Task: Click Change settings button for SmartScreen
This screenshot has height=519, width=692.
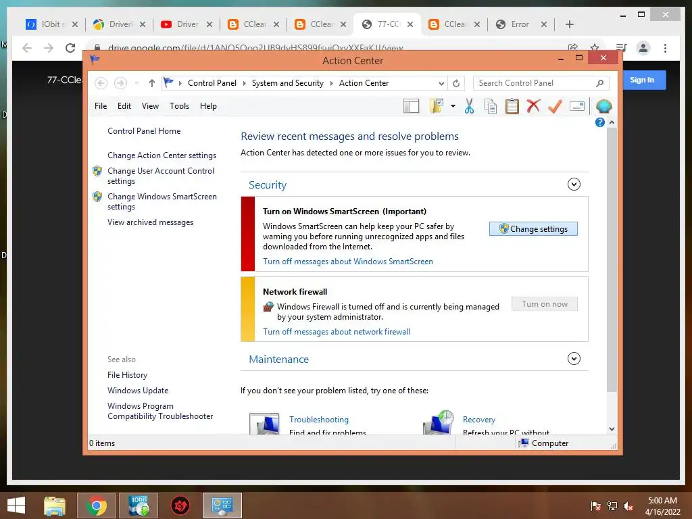Action: coord(533,228)
